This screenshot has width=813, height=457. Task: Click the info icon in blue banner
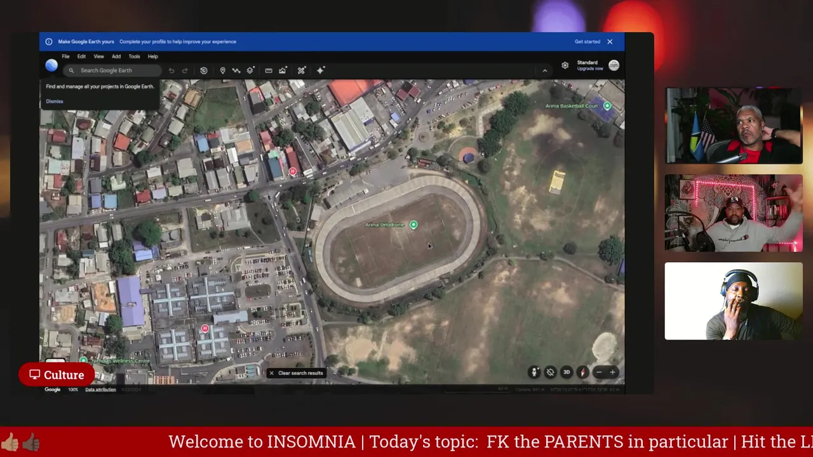point(48,42)
